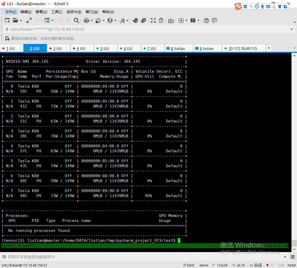Click the Lock Screen padlock icon
The width and height of the screenshot is (297, 268).
161,20
